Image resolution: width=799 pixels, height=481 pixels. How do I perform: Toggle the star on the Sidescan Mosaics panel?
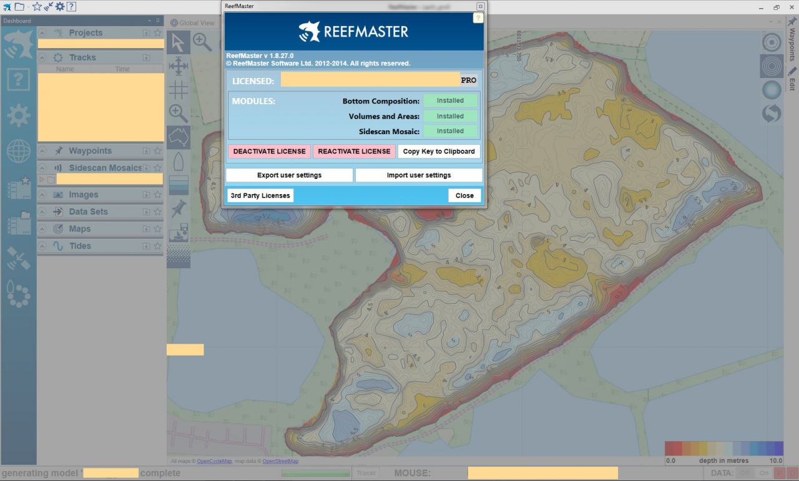click(158, 168)
